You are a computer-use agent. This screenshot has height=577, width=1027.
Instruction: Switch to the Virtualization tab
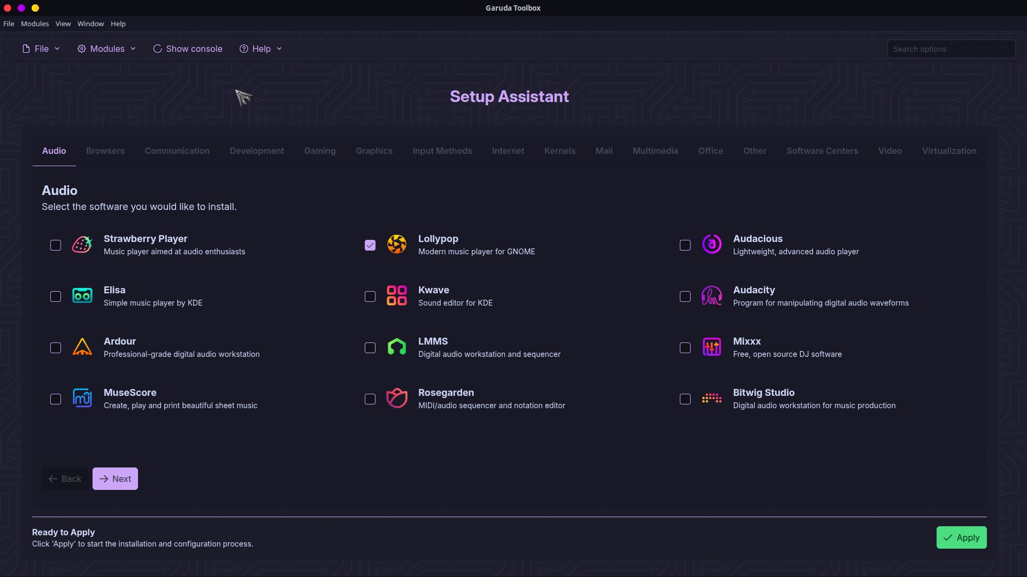949,151
